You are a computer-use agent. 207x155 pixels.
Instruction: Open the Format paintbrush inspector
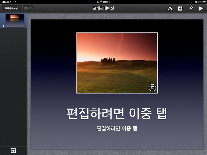pyautogui.click(x=170, y=9)
